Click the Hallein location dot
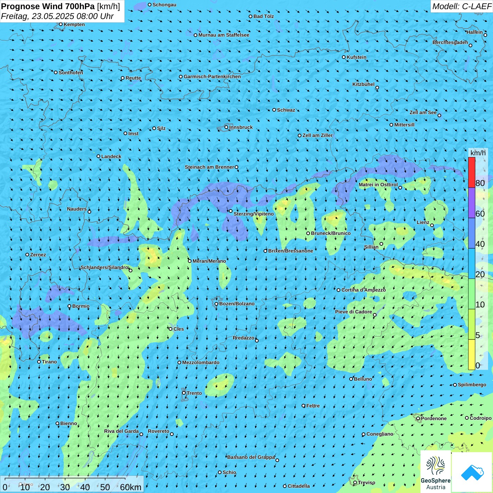This screenshot has width=493, height=493. 485,35
